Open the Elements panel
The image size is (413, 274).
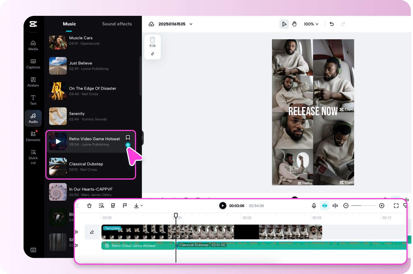coord(33,136)
